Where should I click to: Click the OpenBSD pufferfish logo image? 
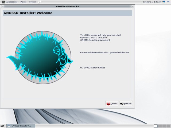tap(40, 58)
